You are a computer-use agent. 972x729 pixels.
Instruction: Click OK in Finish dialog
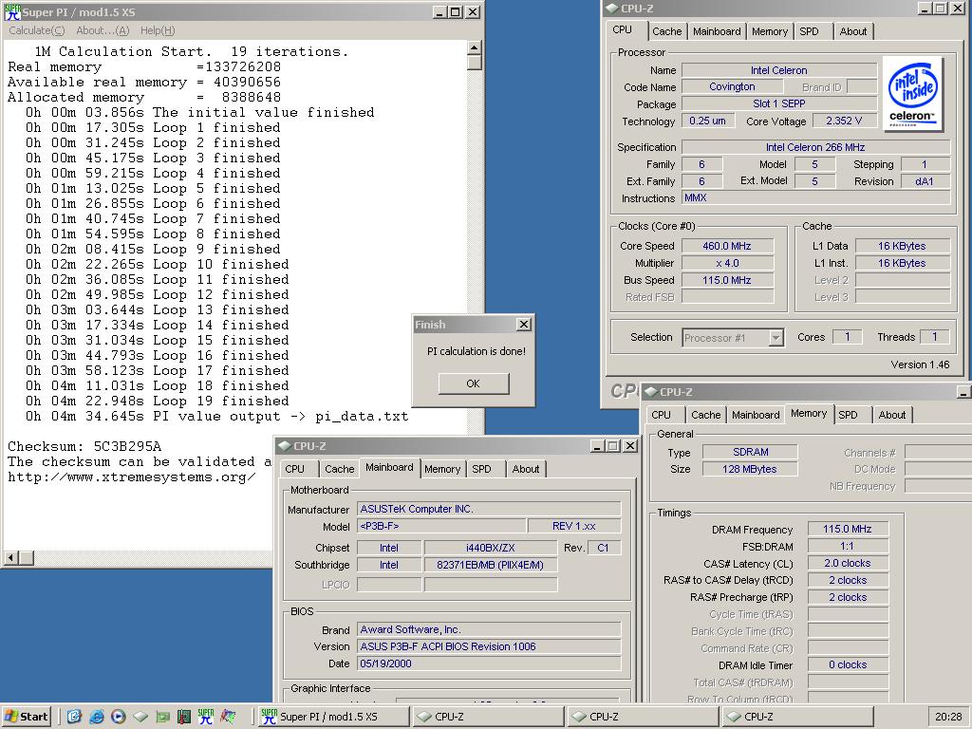pyautogui.click(x=474, y=383)
